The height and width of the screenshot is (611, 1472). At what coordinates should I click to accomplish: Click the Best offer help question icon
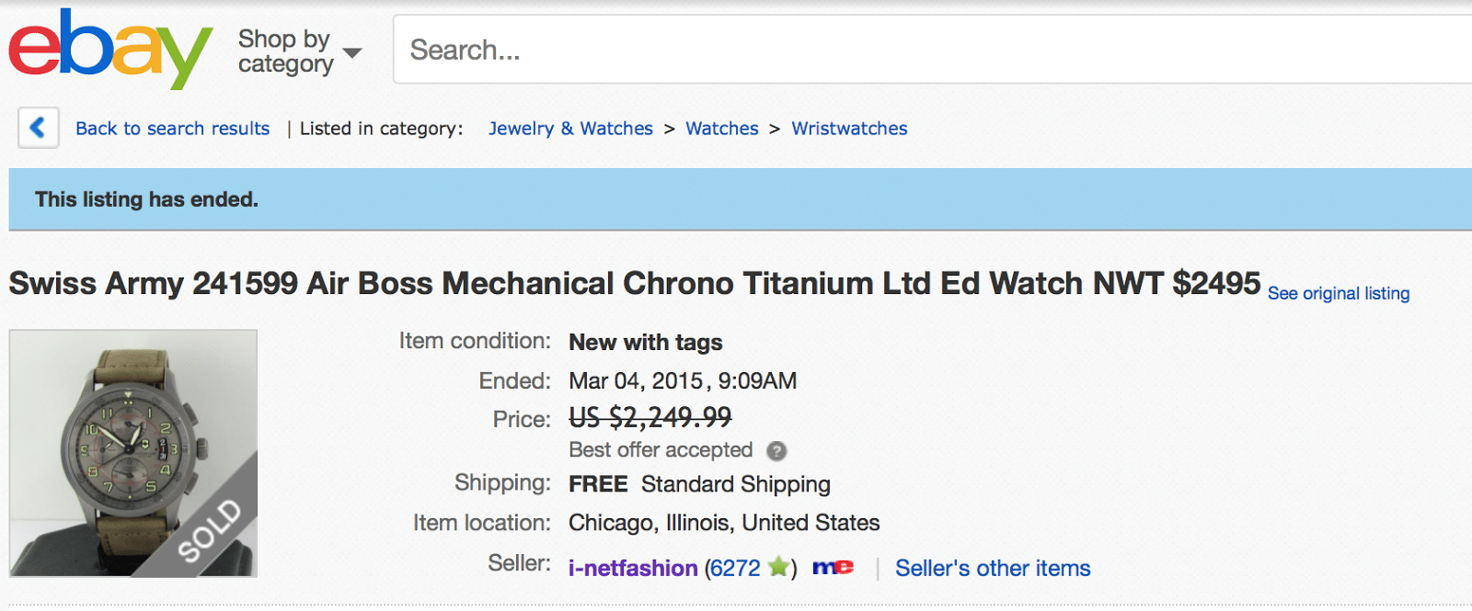(776, 451)
